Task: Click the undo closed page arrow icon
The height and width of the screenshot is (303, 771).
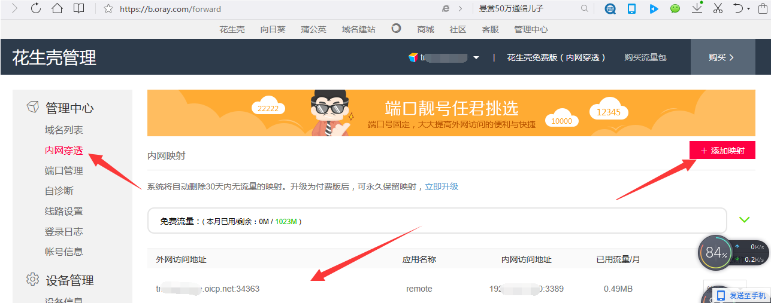Action: tap(739, 9)
